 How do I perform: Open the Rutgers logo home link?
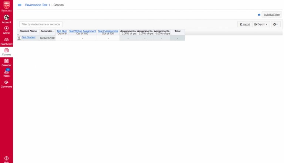pyautogui.click(x=7, y=7)
